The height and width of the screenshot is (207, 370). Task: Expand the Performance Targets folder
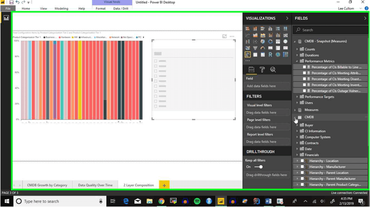click(x=297, y=97)
